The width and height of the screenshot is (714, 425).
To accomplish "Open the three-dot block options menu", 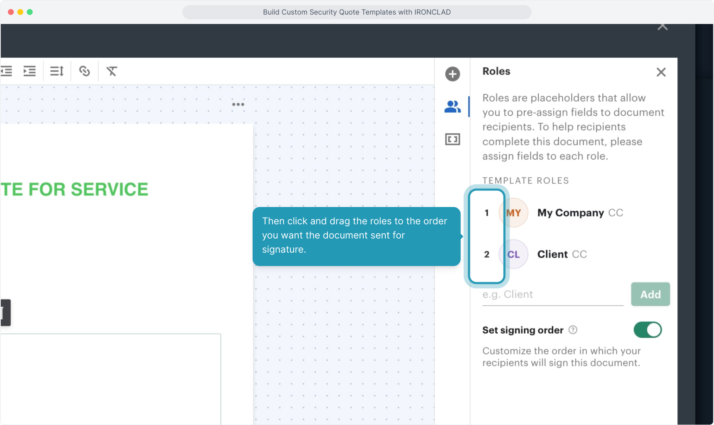I will (238, 104).
